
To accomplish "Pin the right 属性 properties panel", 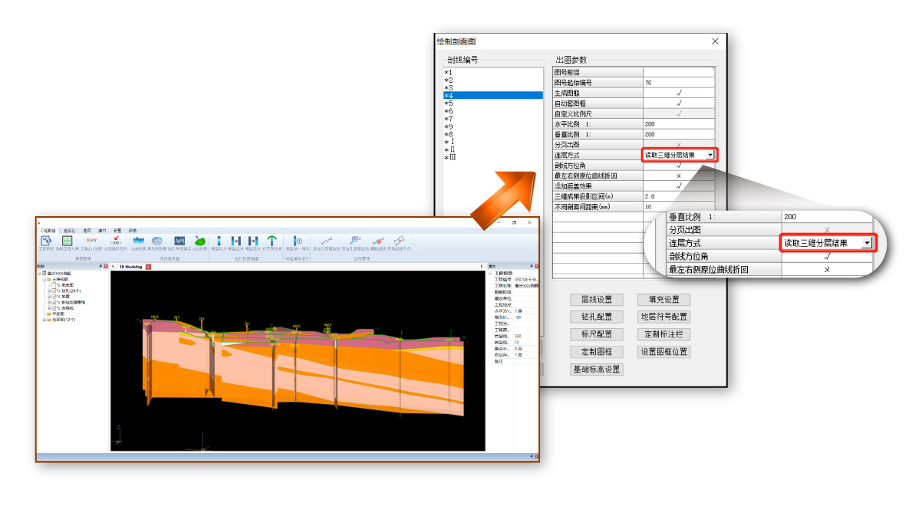I will coord(532,266).
